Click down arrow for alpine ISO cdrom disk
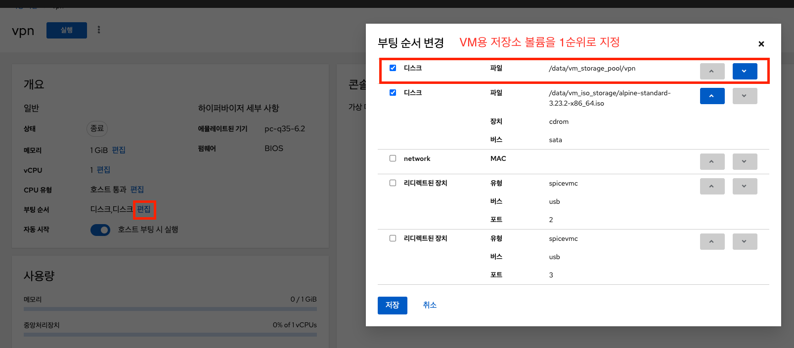 coord(745,96)
